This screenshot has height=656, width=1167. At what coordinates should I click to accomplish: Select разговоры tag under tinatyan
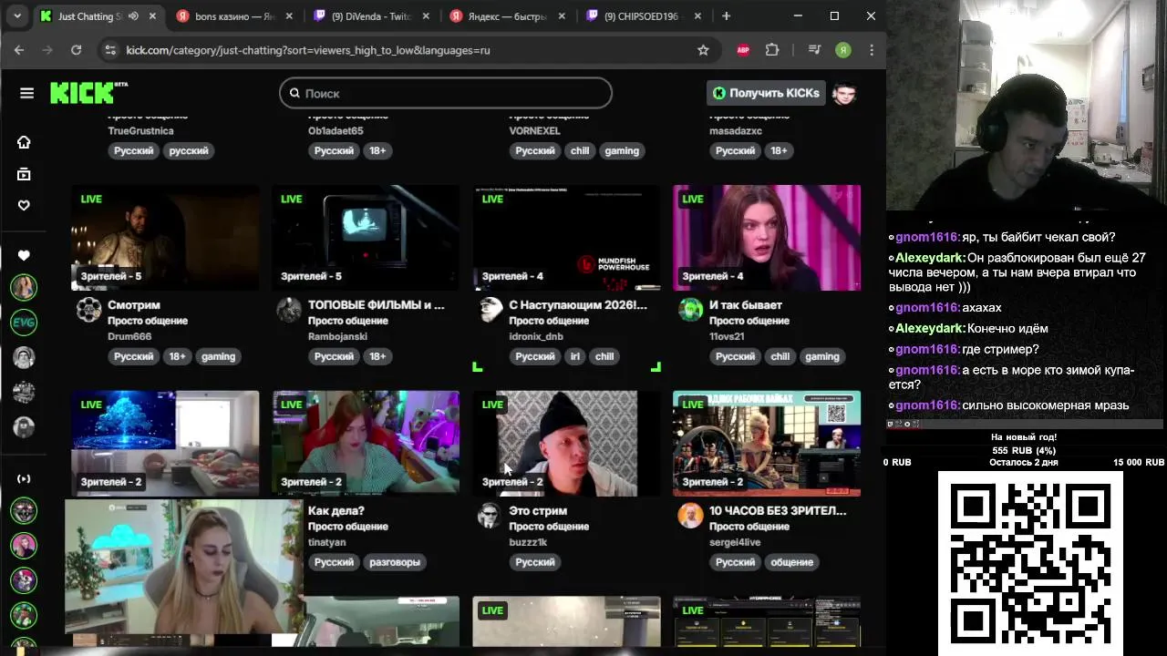click(x=395, y=562)
